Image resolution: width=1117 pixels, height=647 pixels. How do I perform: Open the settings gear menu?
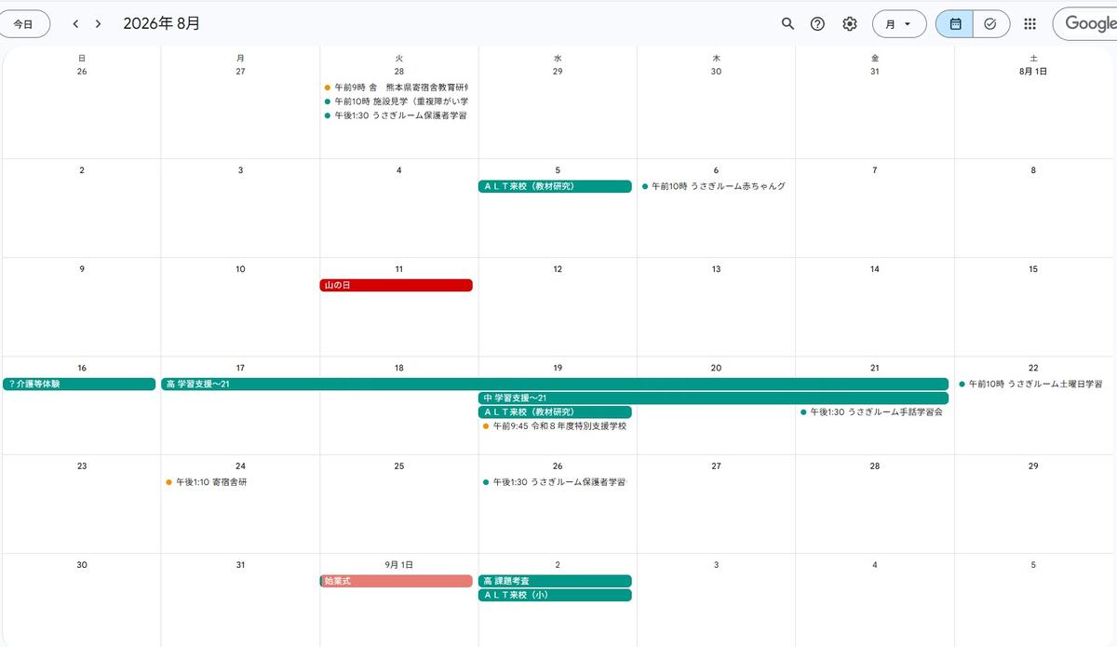pyautogui.click(x=850, y=24)
